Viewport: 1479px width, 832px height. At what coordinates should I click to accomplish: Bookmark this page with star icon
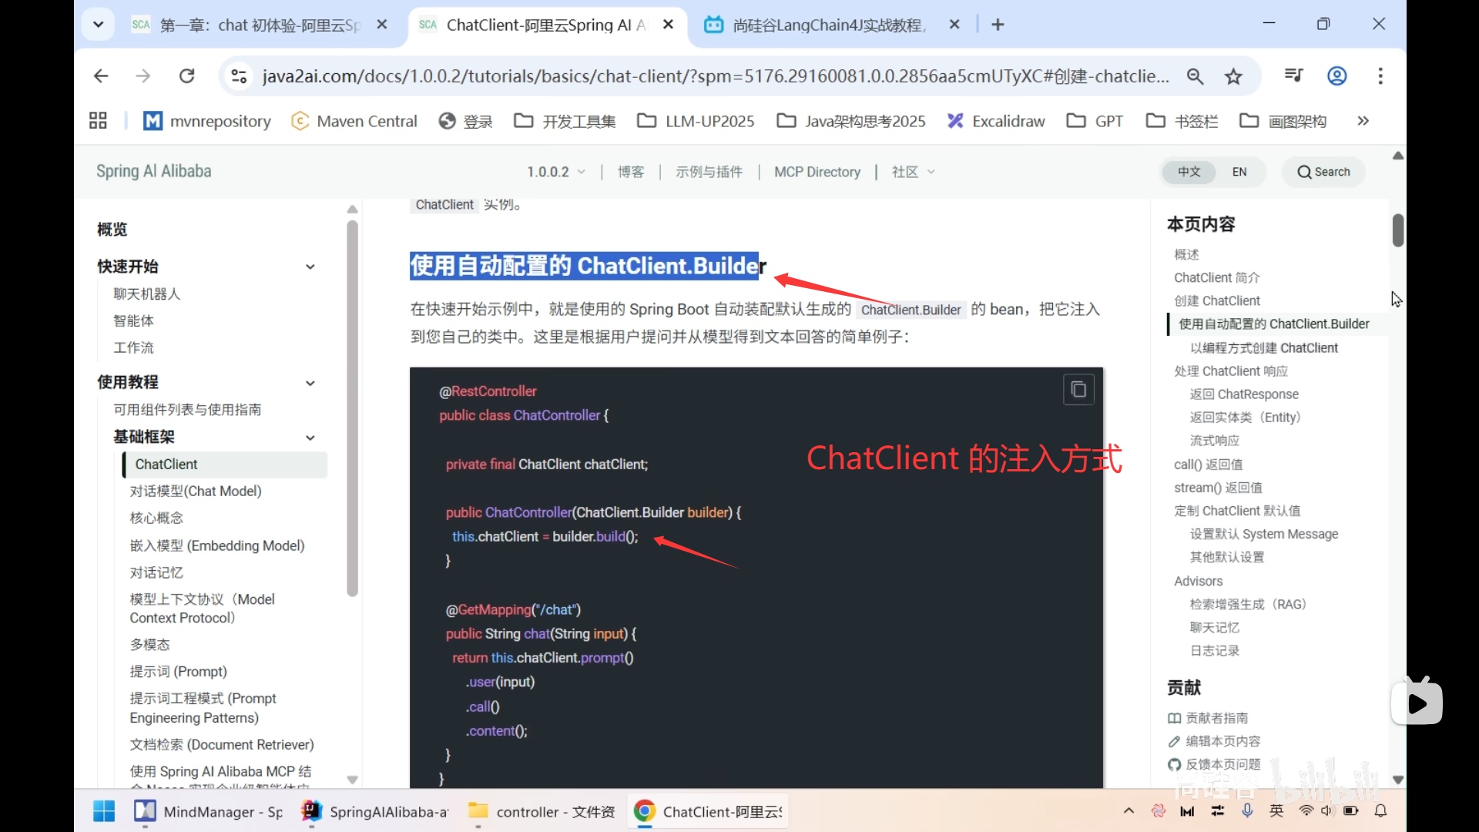[1233, 76]
